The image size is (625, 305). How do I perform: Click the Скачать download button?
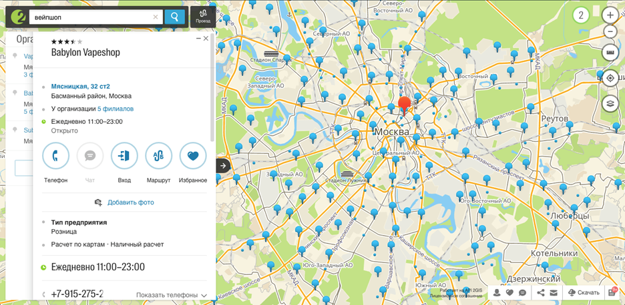coord(584,293)
